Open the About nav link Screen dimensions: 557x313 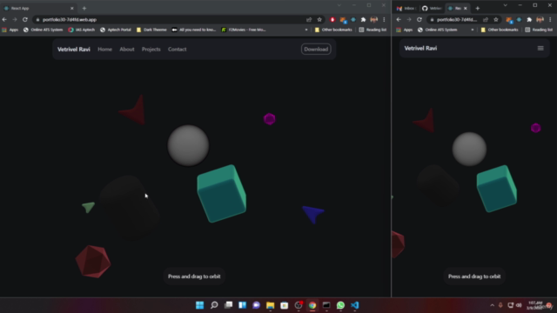127,50
